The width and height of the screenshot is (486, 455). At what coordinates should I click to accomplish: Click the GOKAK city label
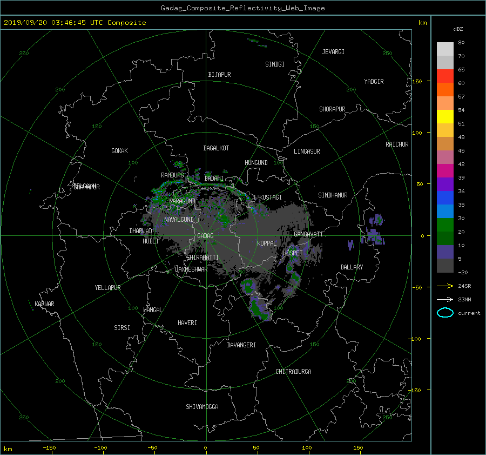tap(120, 151)
